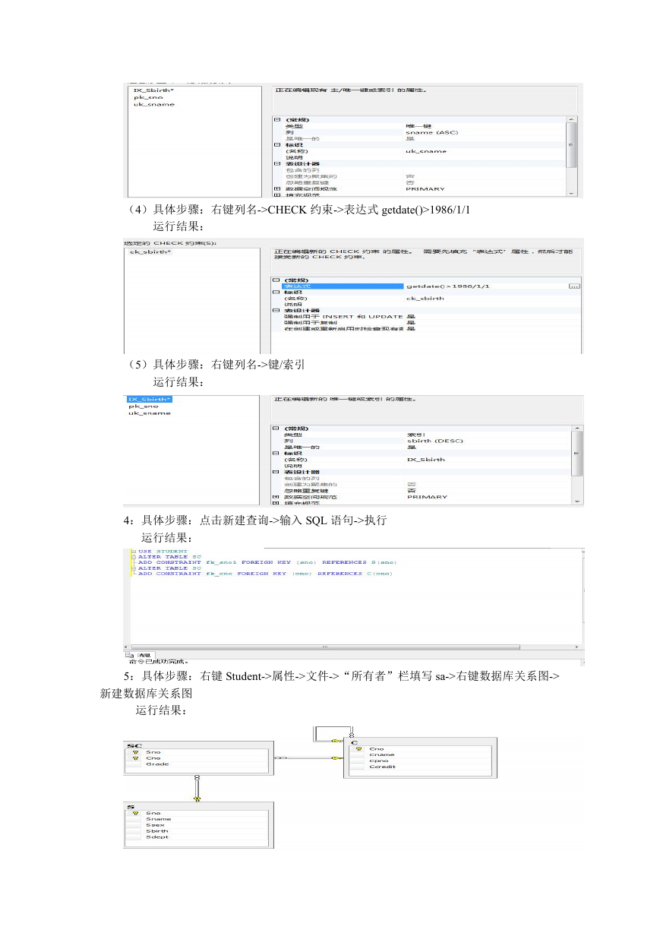Select the Ssex column in S table

[156, 825]
